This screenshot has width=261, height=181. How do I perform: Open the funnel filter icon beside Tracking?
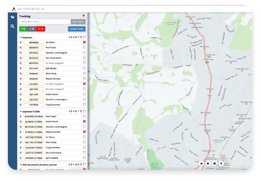(x=84, y=16)
